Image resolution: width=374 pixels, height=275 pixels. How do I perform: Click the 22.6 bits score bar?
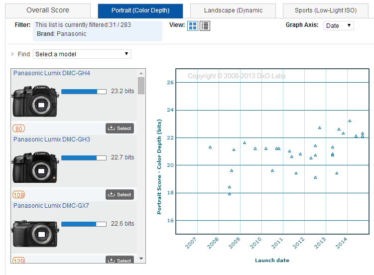click(x=84, y=224)
